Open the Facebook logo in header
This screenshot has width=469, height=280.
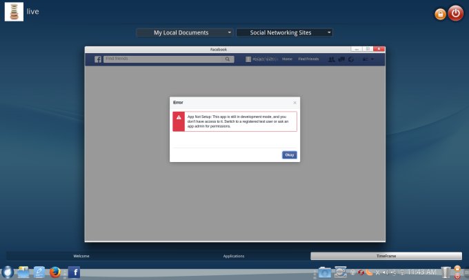coord(98,59)
